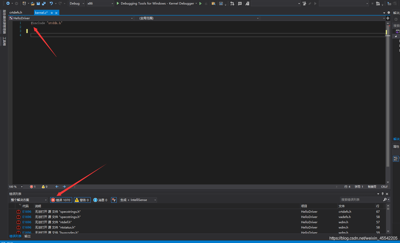400x243 pixels.
Task: Pin the error list panel
Action: pos(382,194)
